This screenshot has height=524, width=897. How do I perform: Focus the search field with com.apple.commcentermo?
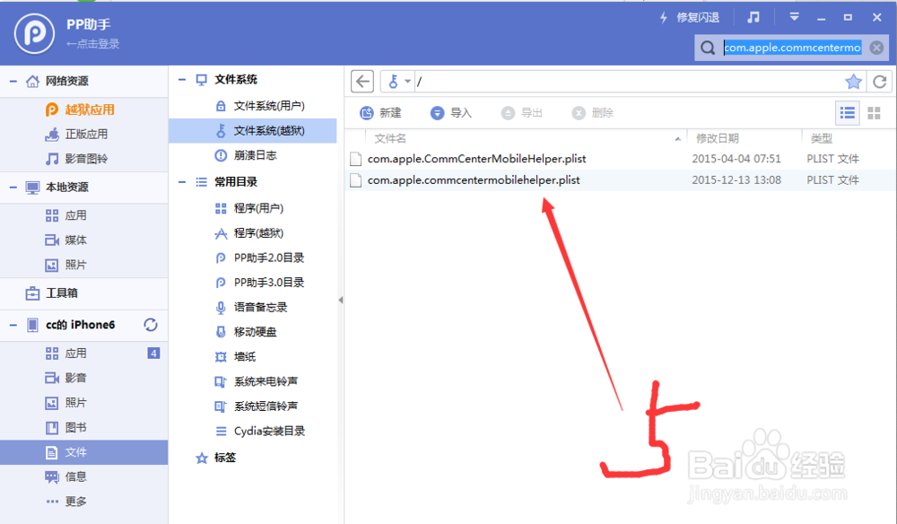pos(792,48)
